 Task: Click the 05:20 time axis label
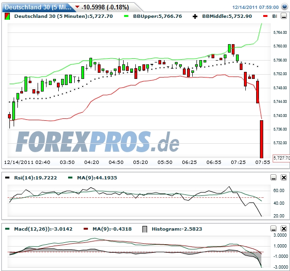[141, 163]
